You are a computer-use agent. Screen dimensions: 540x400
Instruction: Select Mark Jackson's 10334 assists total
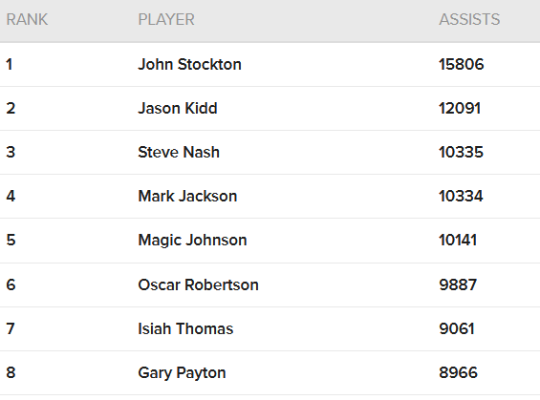[461, 196]
